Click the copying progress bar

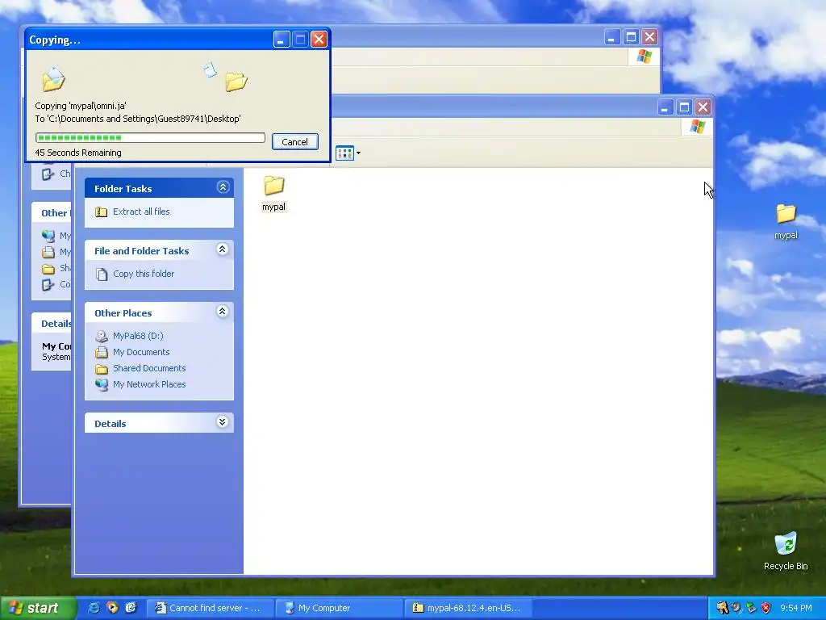pos(150,137)
